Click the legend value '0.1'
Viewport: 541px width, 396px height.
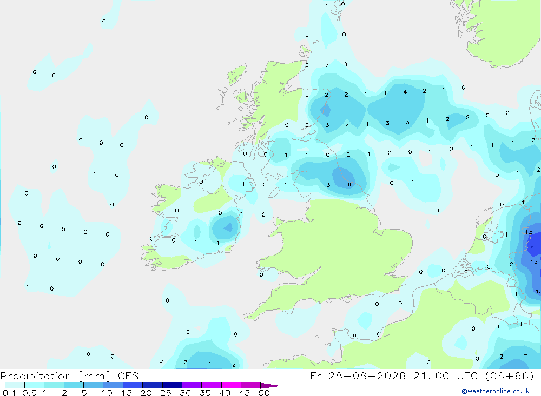point(9,393)
